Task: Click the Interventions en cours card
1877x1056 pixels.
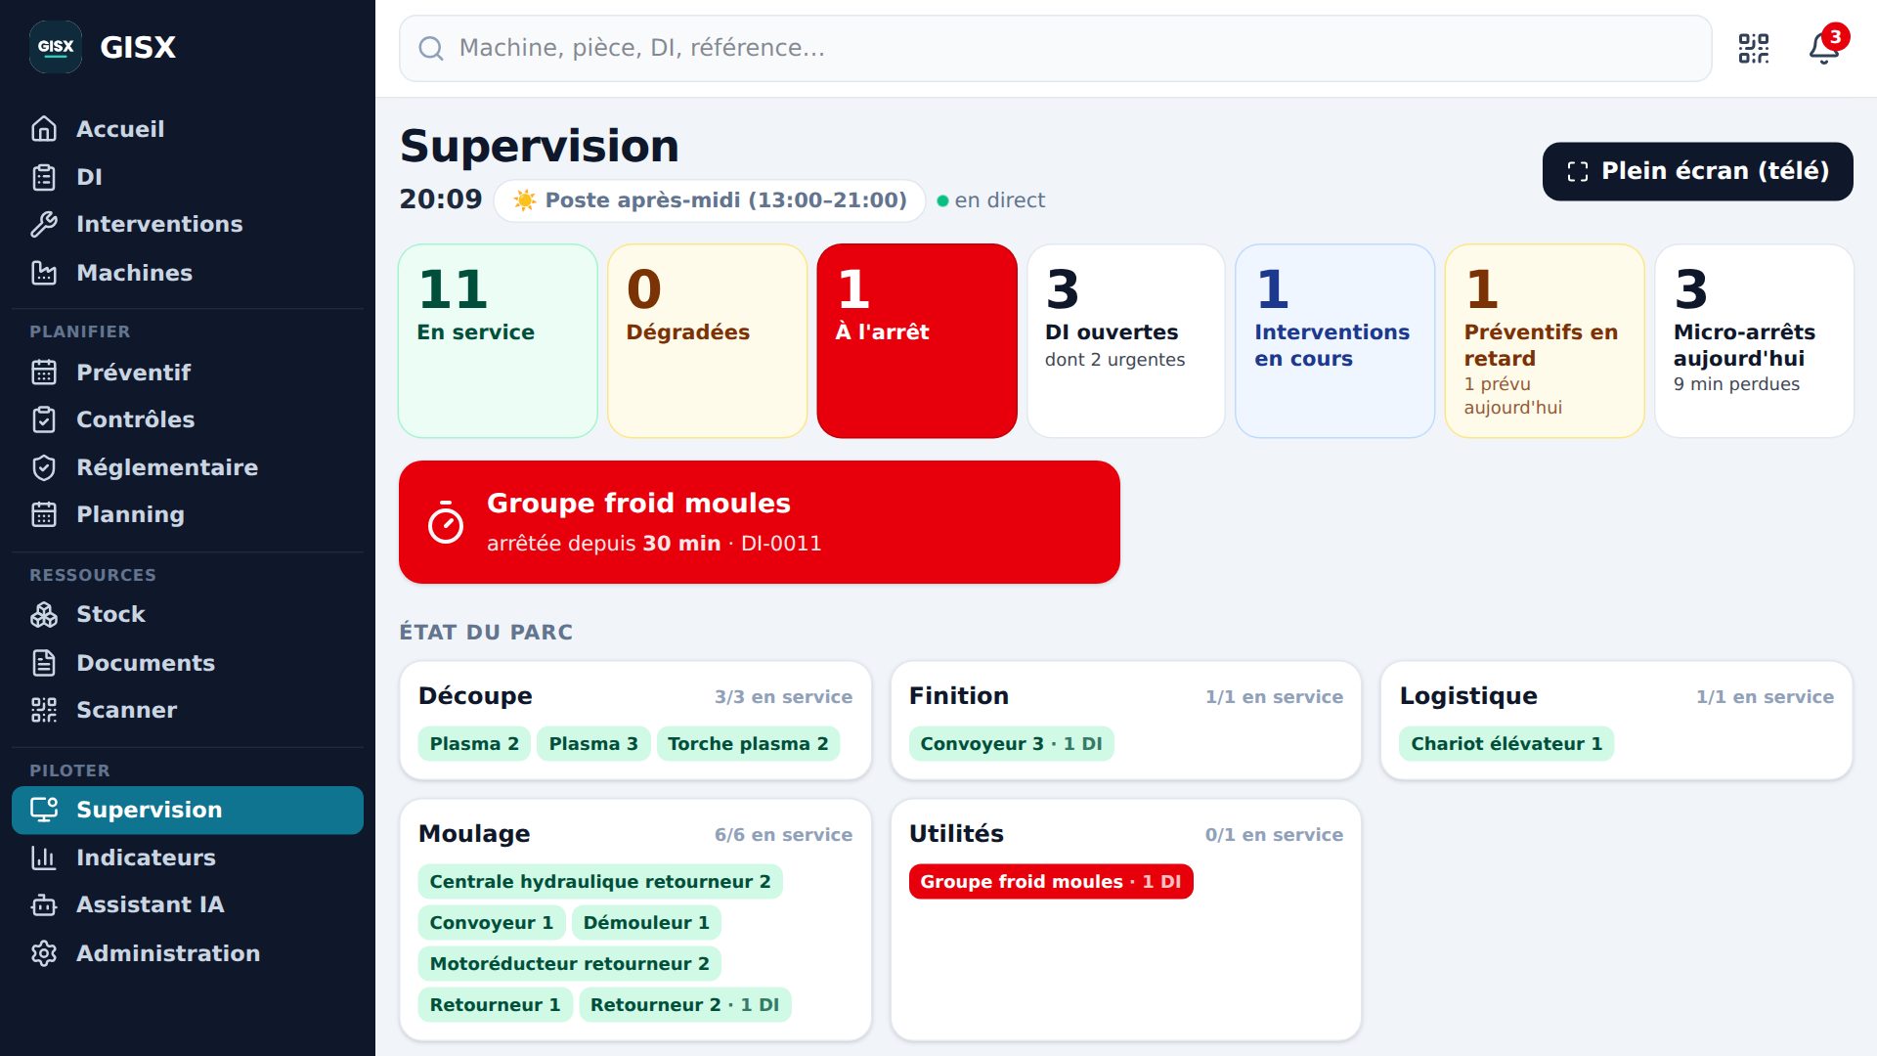Action: point(1335,340)
